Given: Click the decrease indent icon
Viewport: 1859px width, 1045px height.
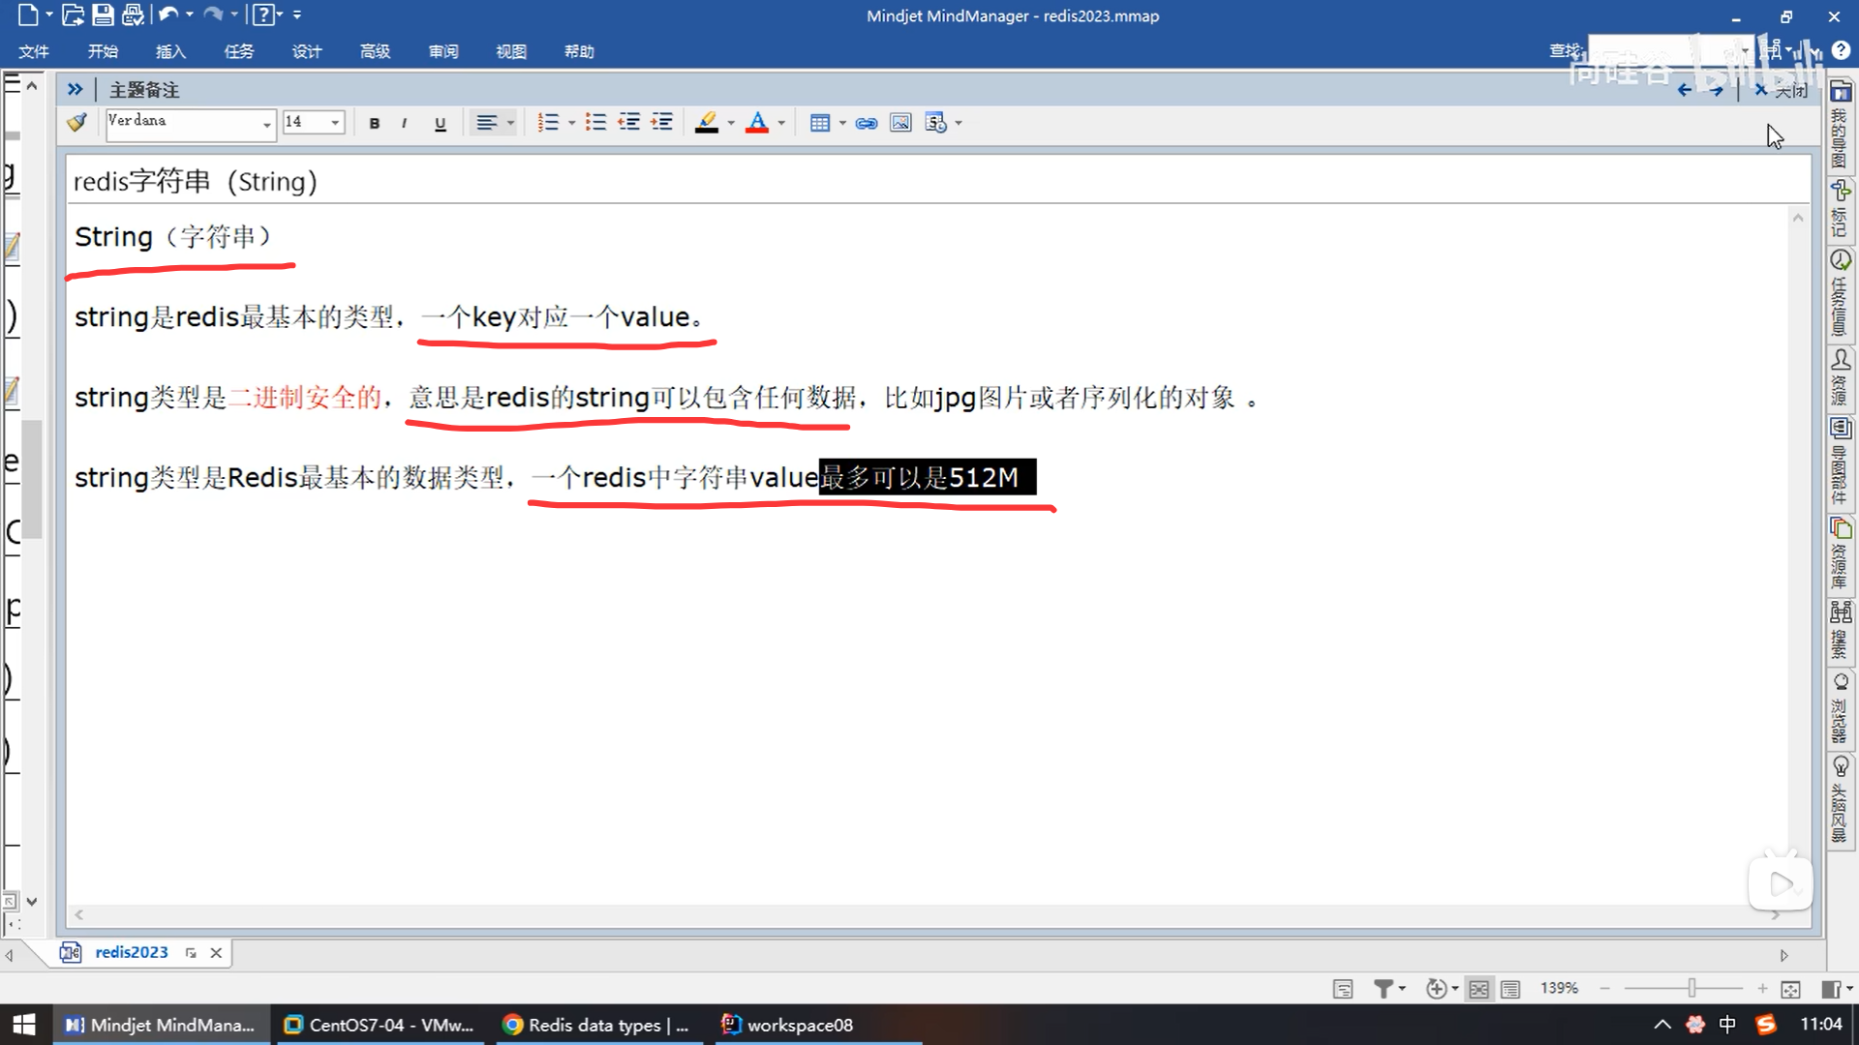Looking at the screenshot, I should (629, 123).
